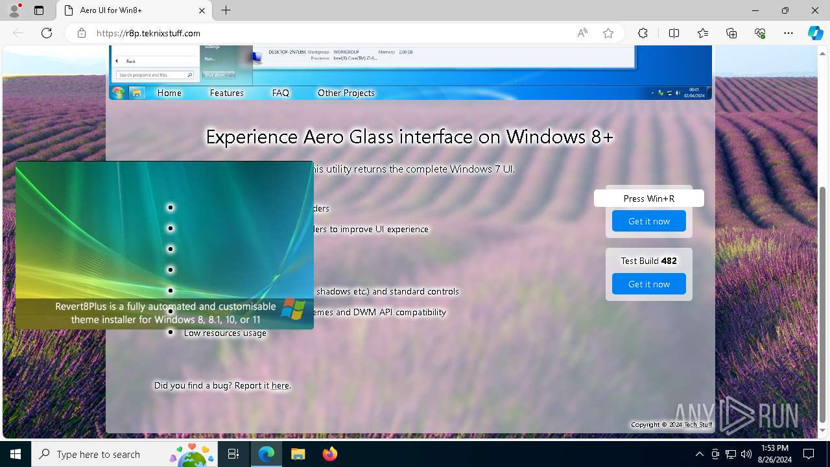
Task: Open the volume control tray icon
Action: coord(746,454)
